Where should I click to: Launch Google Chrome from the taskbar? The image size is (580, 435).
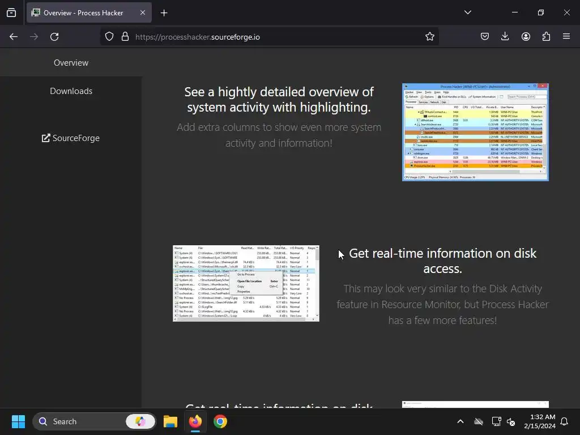[x=220, y=421]
